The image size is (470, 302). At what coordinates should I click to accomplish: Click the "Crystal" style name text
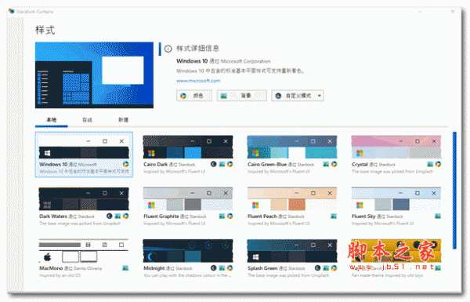(x=360, y=165)
